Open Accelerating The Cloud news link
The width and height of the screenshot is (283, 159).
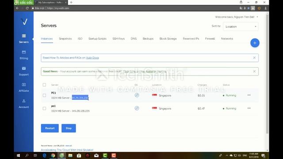[x=67, y=150]
